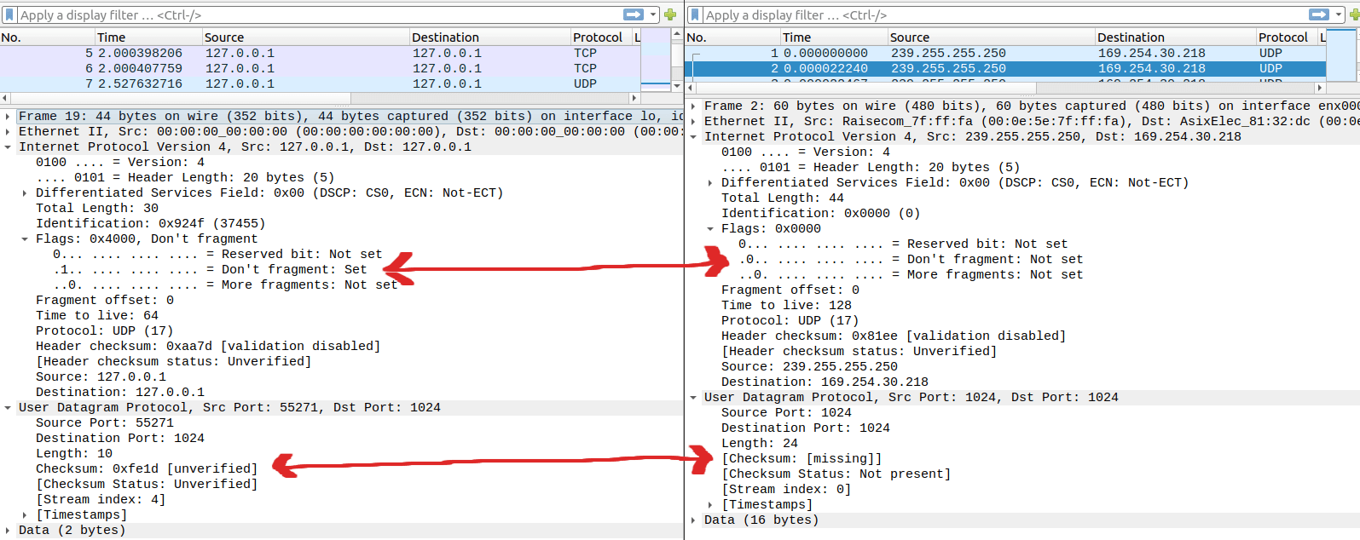Viewport: 1360px width, 540px height.
Task: Sort by No. column in right window
Action: click(732, 37)
